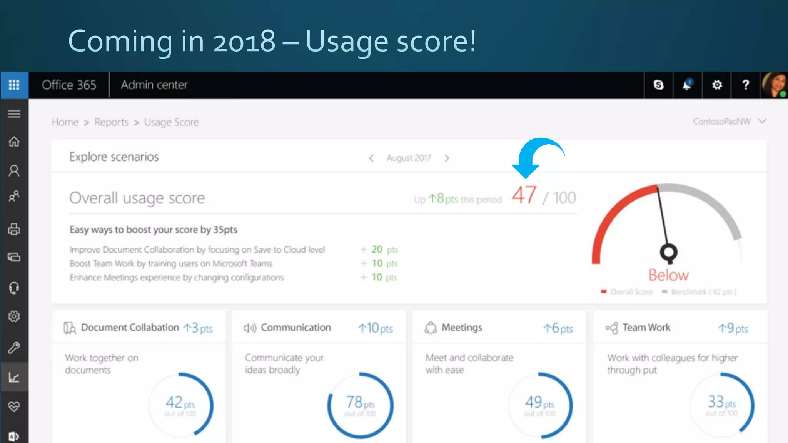Open the Health heart icon in sidebar

14,406
